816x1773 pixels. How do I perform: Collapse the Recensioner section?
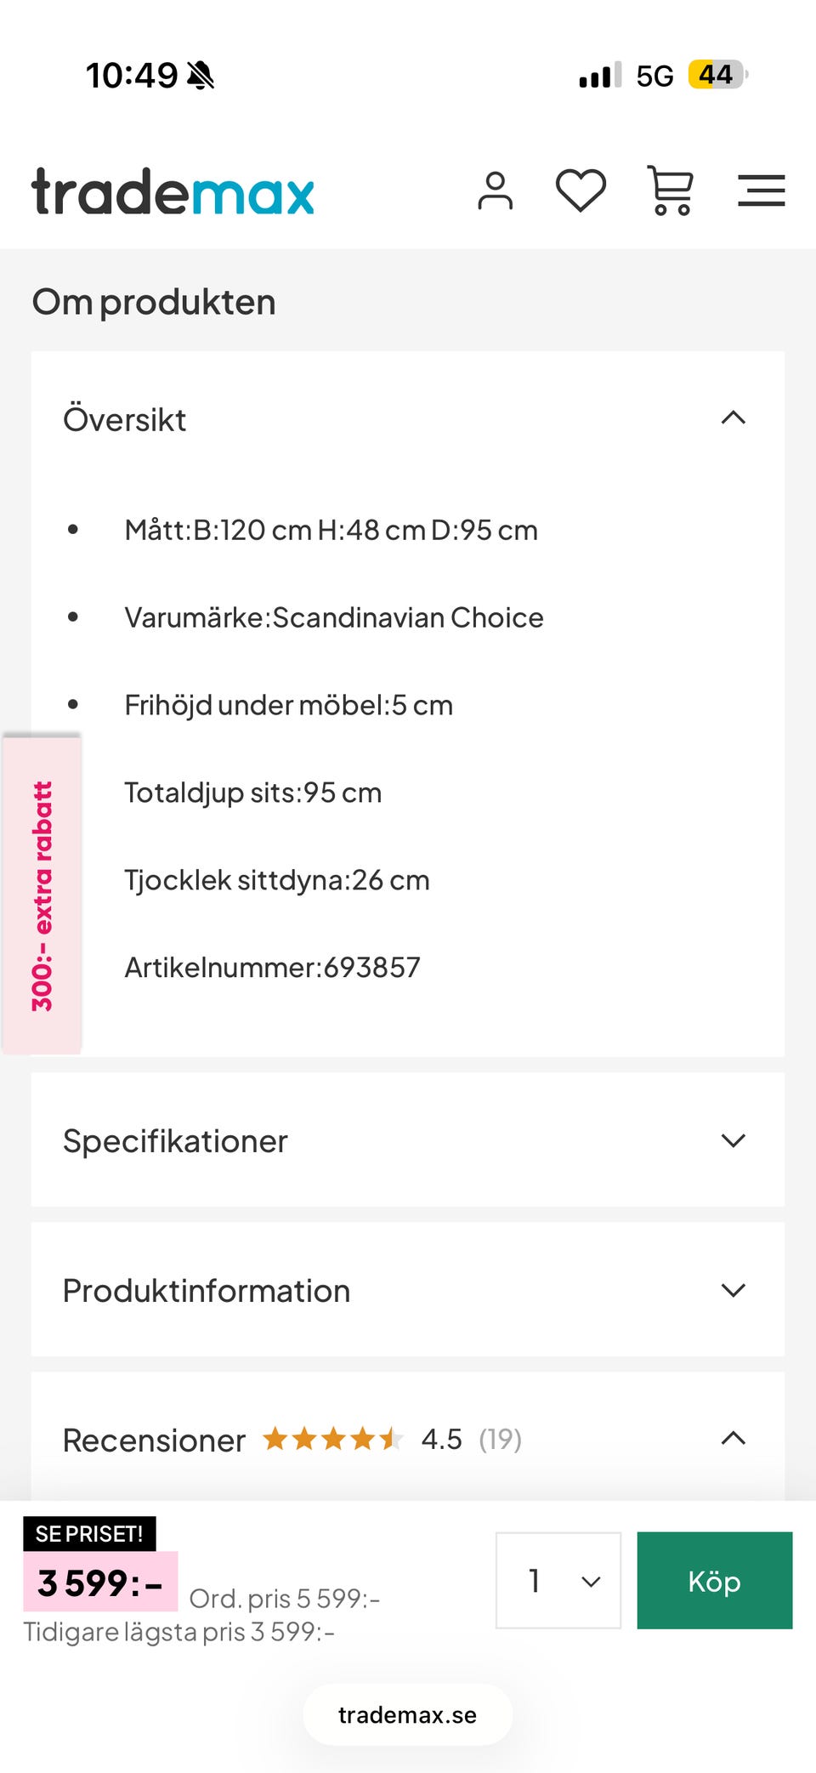[733, 1439]
